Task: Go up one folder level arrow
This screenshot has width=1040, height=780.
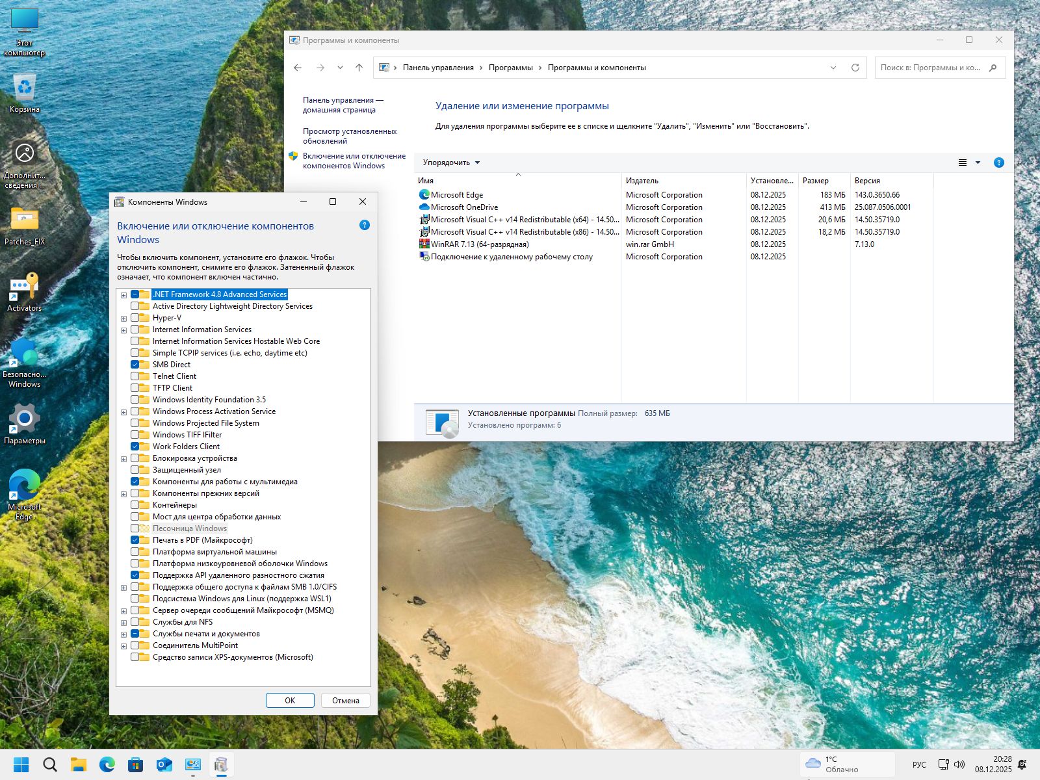Action: coord(359,68)
